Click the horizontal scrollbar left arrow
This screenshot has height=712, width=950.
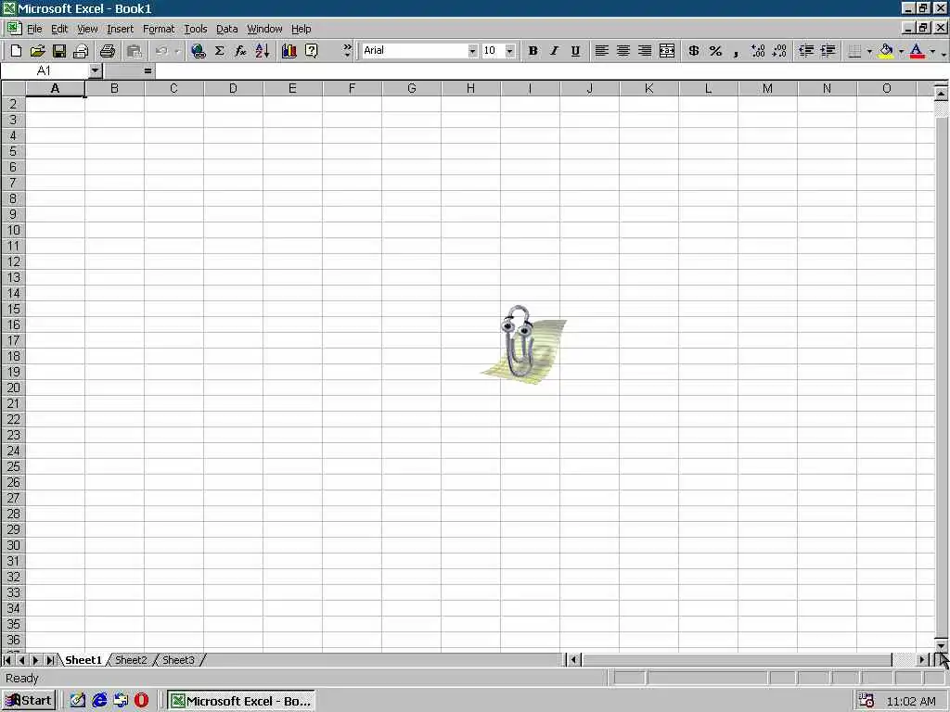(x=574, y=660)
